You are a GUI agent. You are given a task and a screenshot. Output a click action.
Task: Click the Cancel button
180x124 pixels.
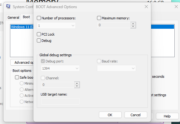click(136, 115)
